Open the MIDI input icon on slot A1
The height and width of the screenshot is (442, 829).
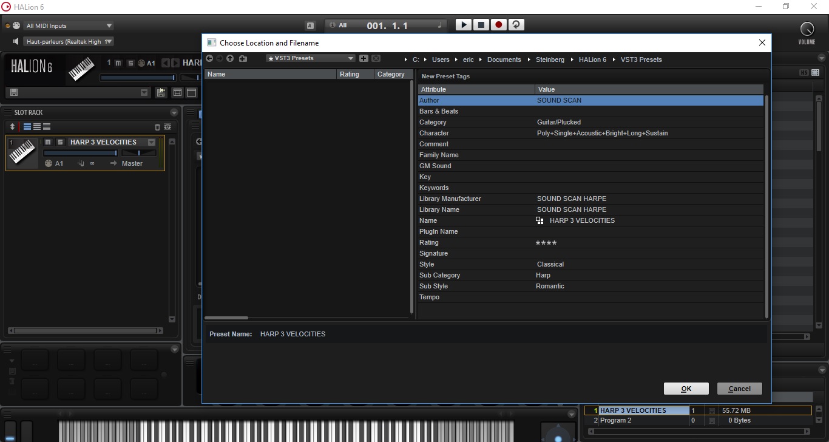[49, 163]
